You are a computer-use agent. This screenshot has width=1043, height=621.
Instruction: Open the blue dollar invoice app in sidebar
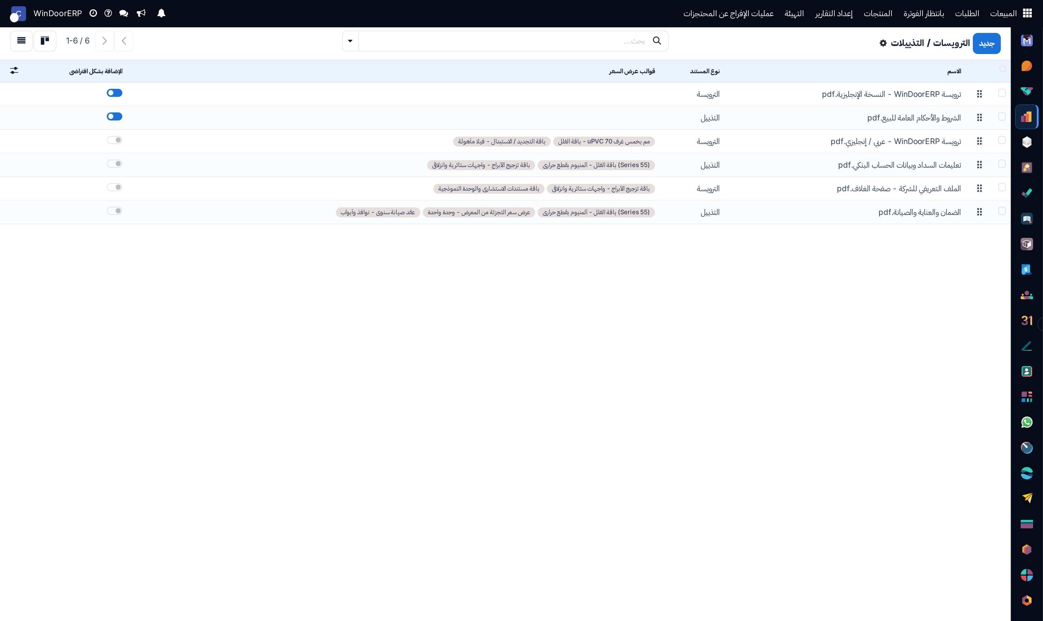1027,270
